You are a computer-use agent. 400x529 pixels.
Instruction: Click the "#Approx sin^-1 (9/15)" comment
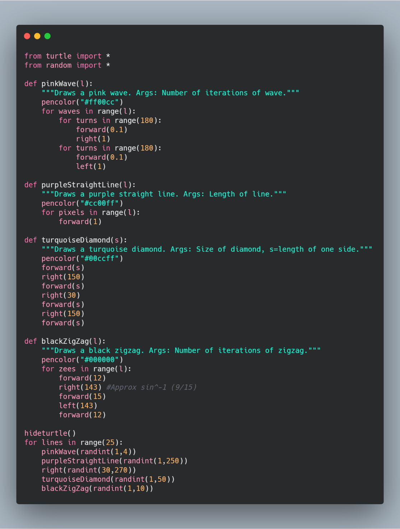[151, 387]
